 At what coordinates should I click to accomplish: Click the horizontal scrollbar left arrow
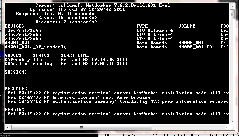point(8,127)
